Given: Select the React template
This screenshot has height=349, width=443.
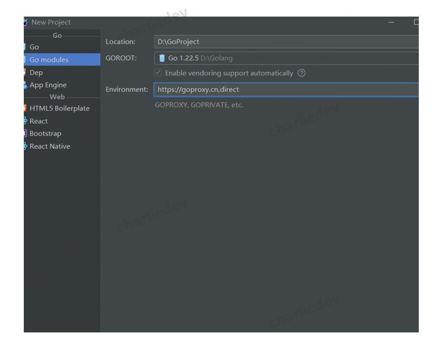Looking at the screenshot, I should (x=62, y=121).
